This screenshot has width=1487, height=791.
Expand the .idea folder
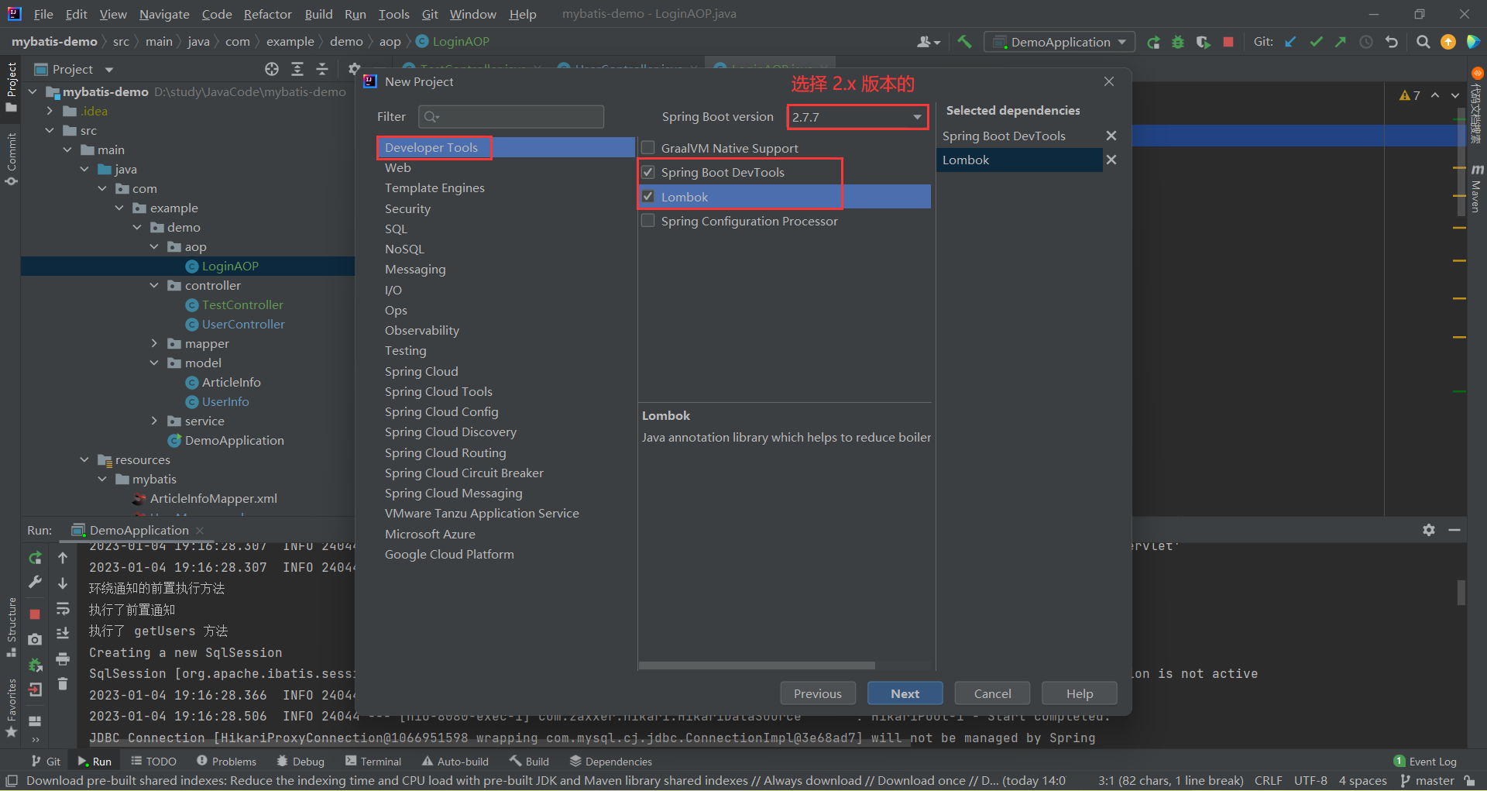(50, 111)
